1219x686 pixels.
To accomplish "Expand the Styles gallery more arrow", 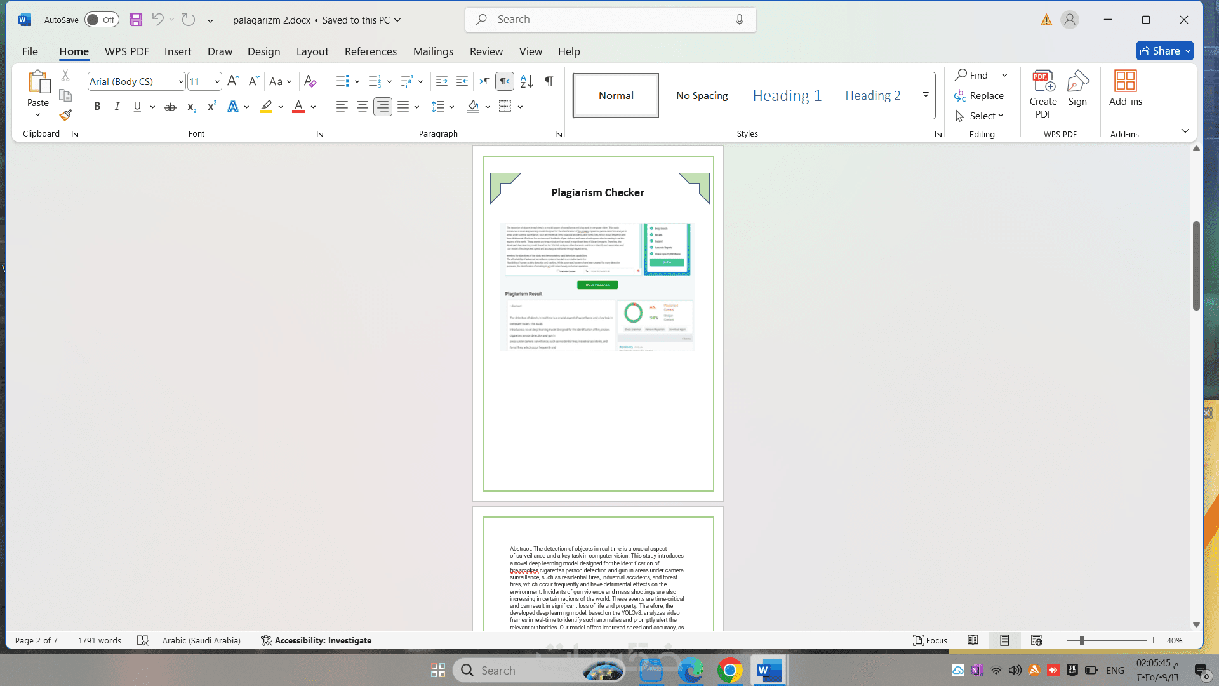I will 926,95.
